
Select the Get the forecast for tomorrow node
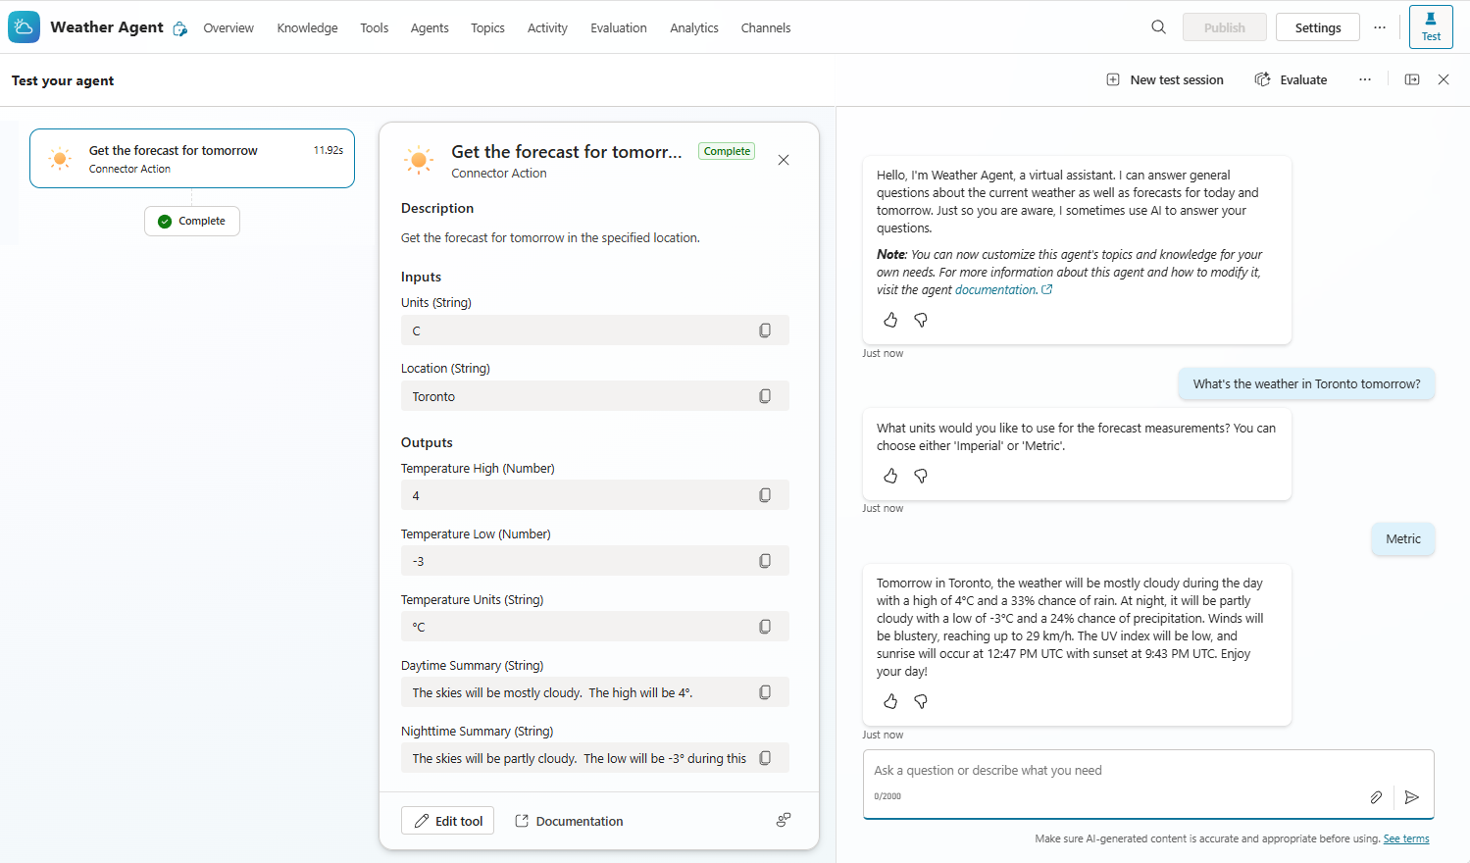tap(192, 159)
